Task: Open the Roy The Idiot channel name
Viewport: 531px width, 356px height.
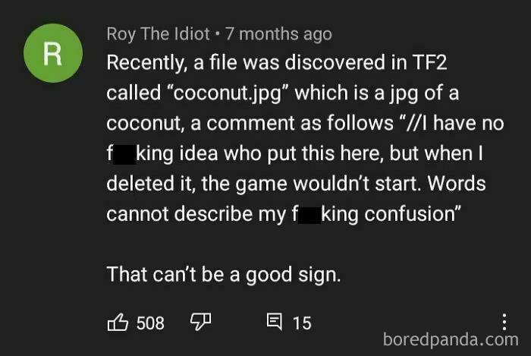Action: (x=157, y=34)
